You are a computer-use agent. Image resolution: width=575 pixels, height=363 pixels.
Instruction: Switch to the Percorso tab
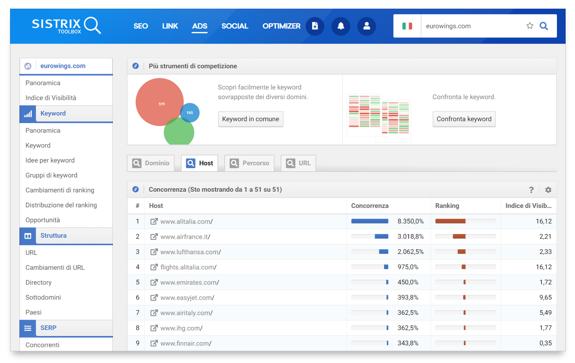(x=249, y=163)
